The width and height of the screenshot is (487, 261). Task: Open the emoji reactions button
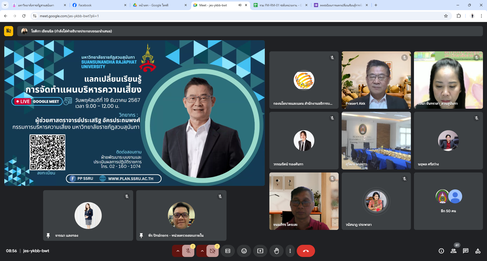click(244, 251)
